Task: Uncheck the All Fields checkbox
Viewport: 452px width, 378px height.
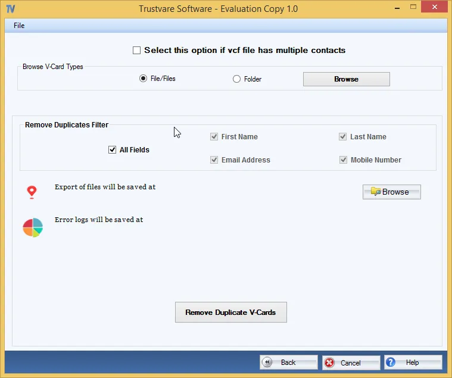Action: click(x=112, y=150)
